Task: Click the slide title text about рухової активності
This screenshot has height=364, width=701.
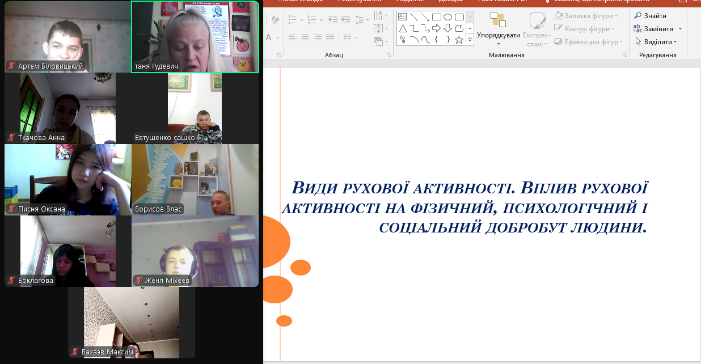Action: [464, 208]
